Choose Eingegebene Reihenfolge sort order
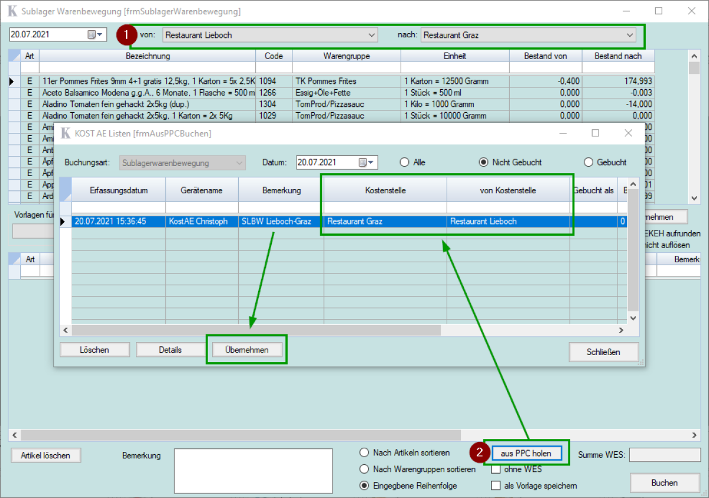The width and height of the screenshot is (709, 498). click(365, 486)
